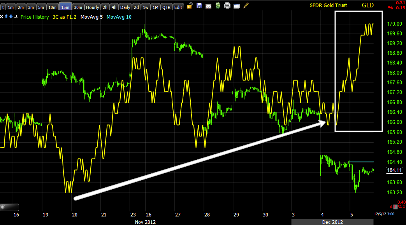This screenshot has height=225, width=406.
Task: Switch to the 2d timeframe tab
Action: (x=136, y=7)
